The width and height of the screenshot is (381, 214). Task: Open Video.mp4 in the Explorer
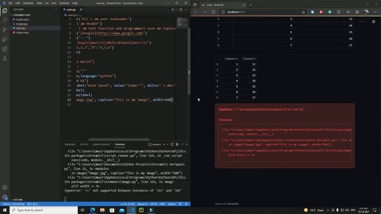point(22,33)
